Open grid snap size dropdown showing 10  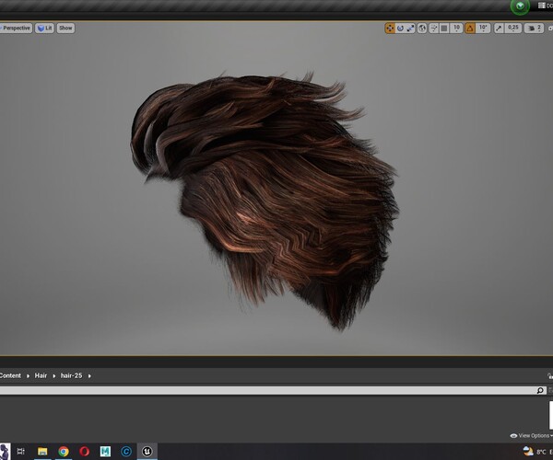click(456, 29)
